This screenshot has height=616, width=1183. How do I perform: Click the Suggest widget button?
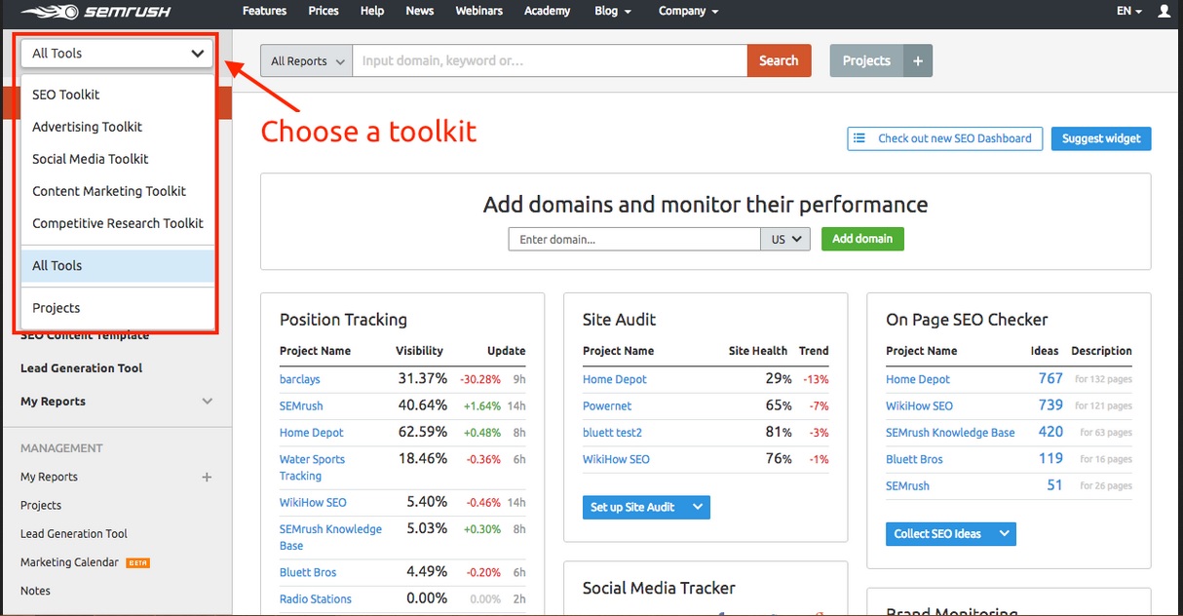click(x=1100, y=138)
